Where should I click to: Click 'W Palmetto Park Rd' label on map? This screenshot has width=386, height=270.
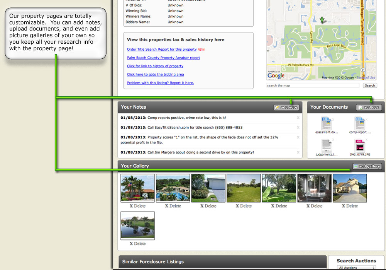(x=301, y=65)
